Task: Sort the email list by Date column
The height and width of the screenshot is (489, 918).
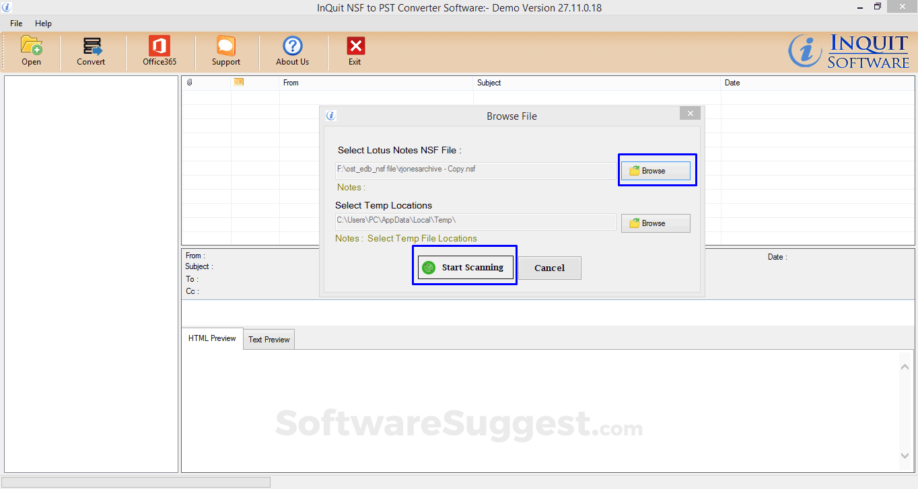Action: (x=818, y=83)
